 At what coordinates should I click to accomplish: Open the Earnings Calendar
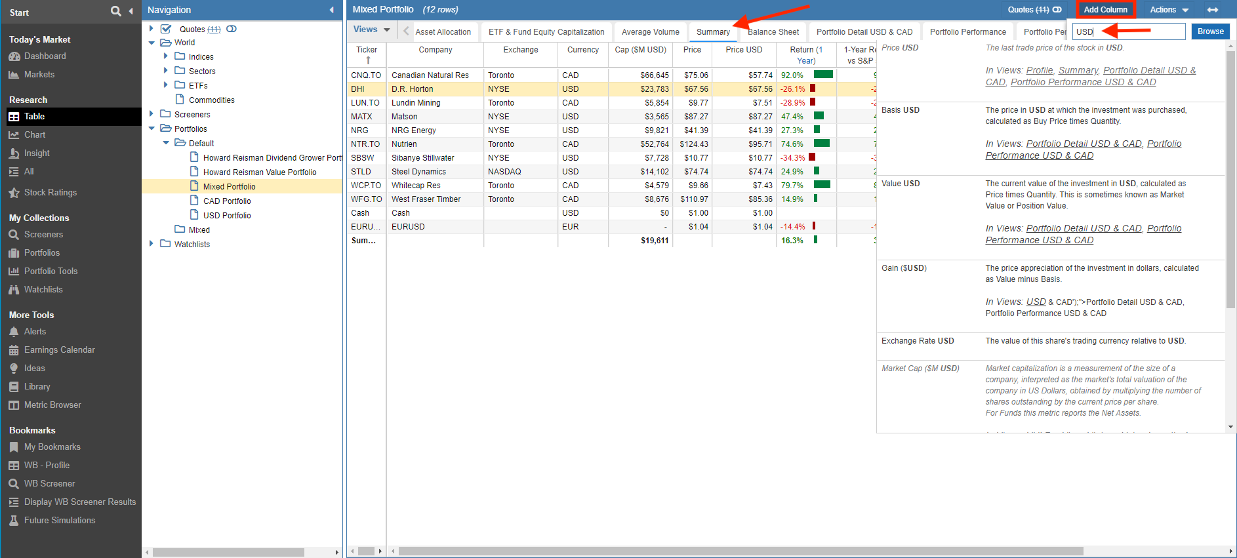[59, 350]
